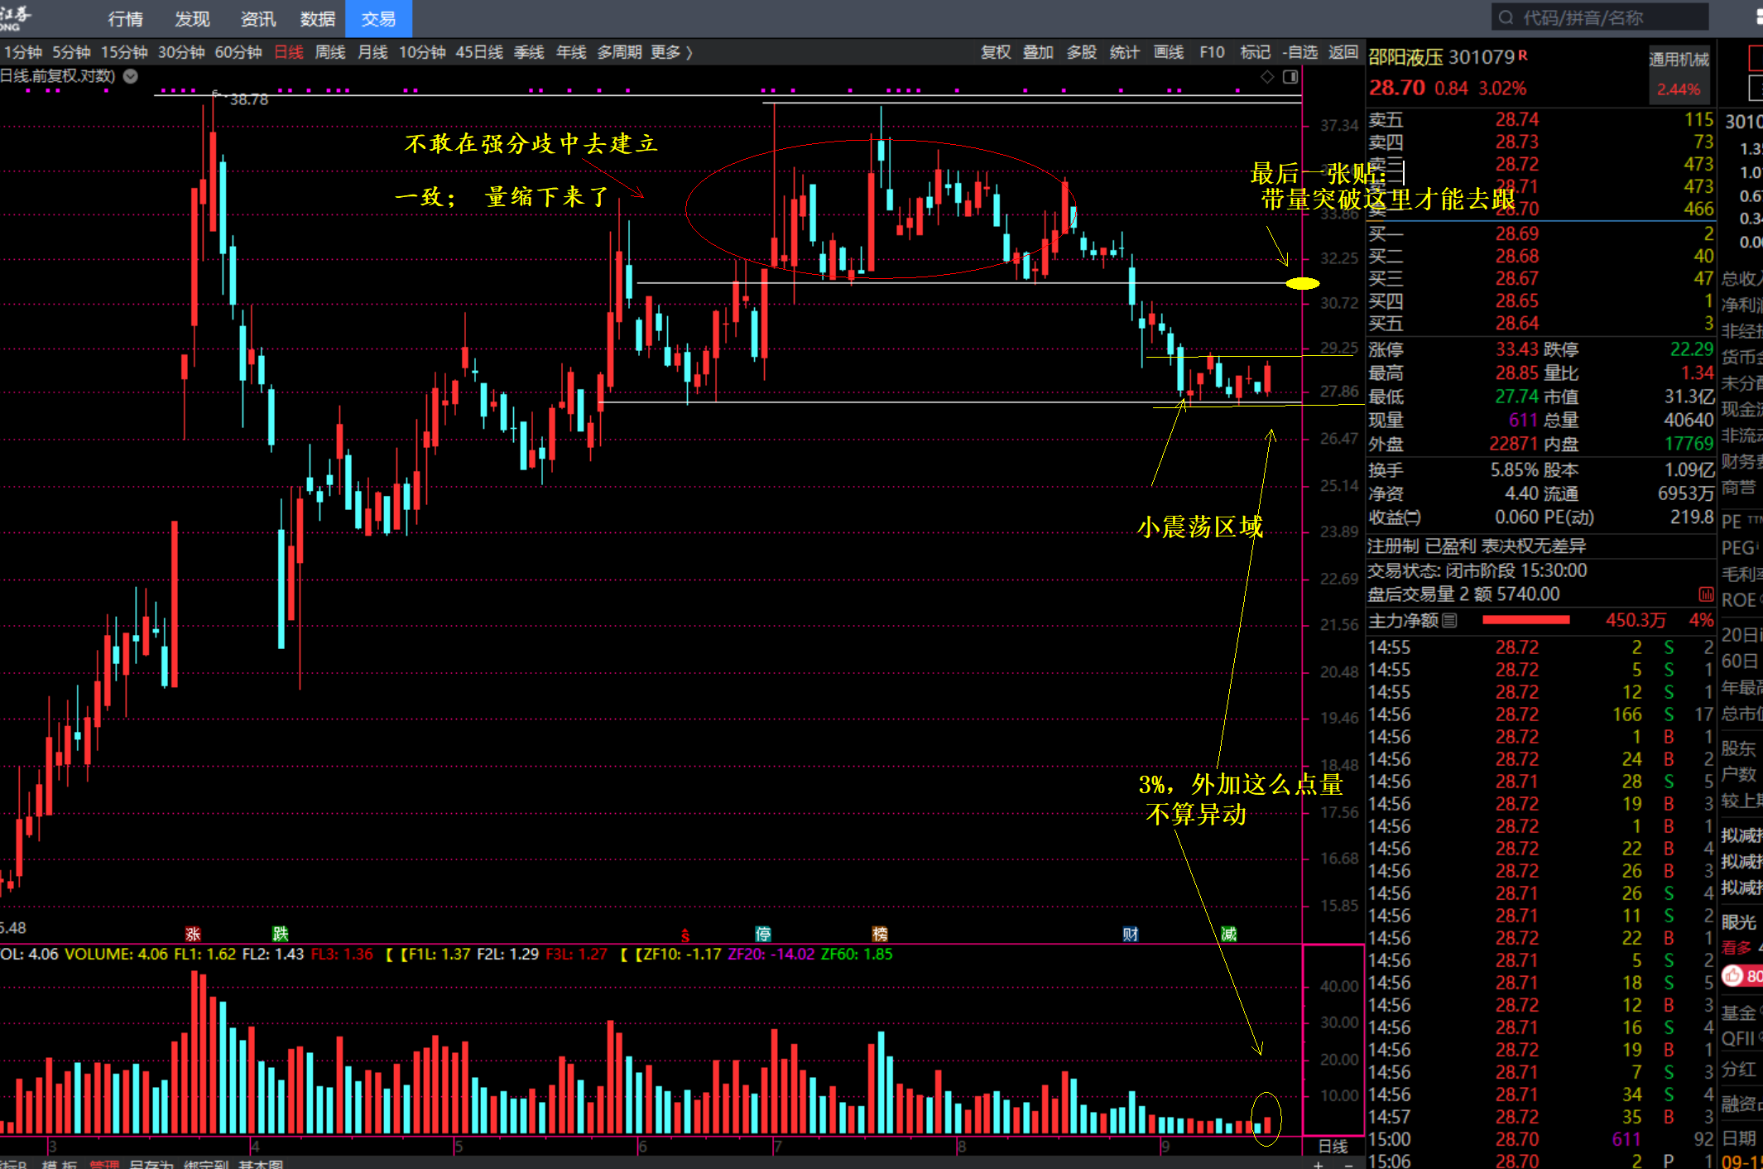Select the 60分钟 period
Image resolution: width=1763 pixels, height=1169 pixels.
(x=238, y=52)
